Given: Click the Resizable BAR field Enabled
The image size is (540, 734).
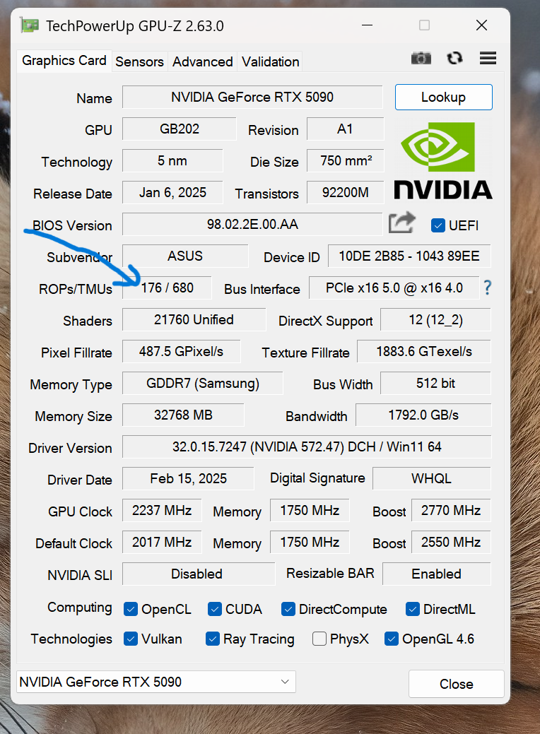Looking at the screenshot, I should point(437,574).
